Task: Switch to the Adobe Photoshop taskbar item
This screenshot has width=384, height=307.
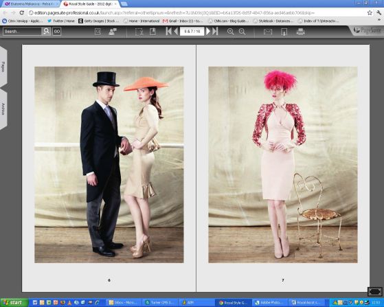Action: (x=270, y=303)
